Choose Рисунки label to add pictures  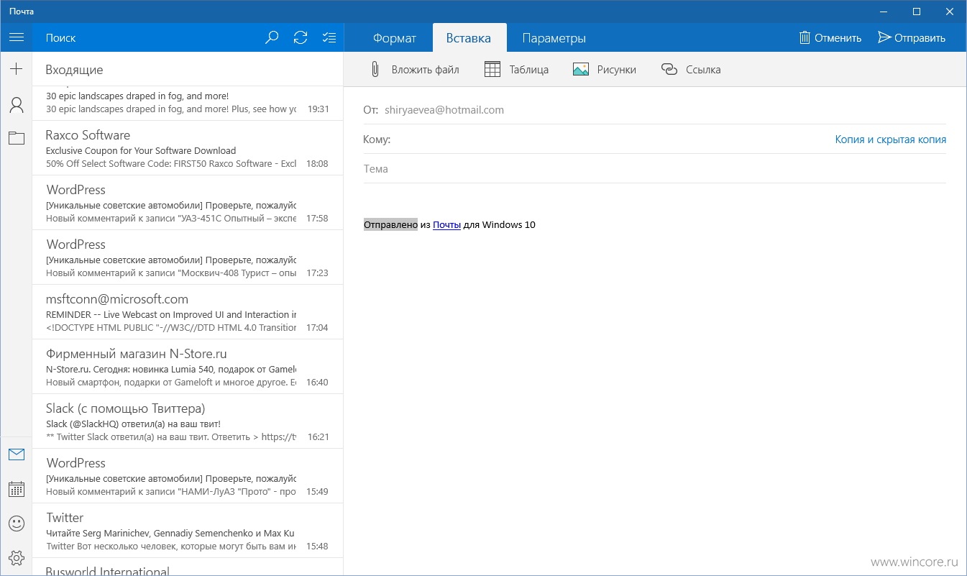(617, 70)
